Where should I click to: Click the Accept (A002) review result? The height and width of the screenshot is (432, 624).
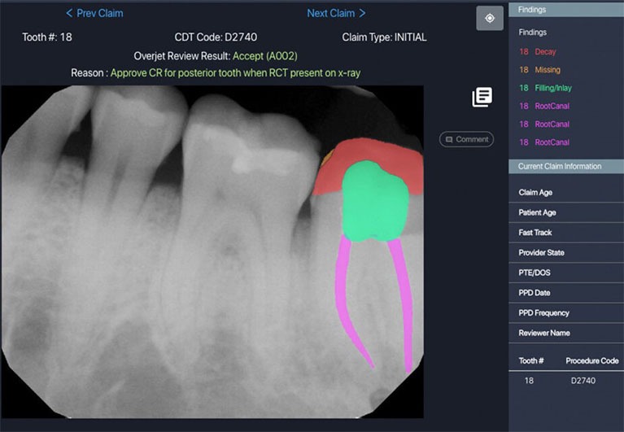point(264,56)
